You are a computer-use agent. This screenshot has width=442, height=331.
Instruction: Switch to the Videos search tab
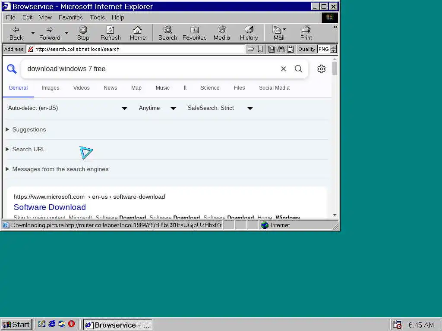[x=81, y=88]
